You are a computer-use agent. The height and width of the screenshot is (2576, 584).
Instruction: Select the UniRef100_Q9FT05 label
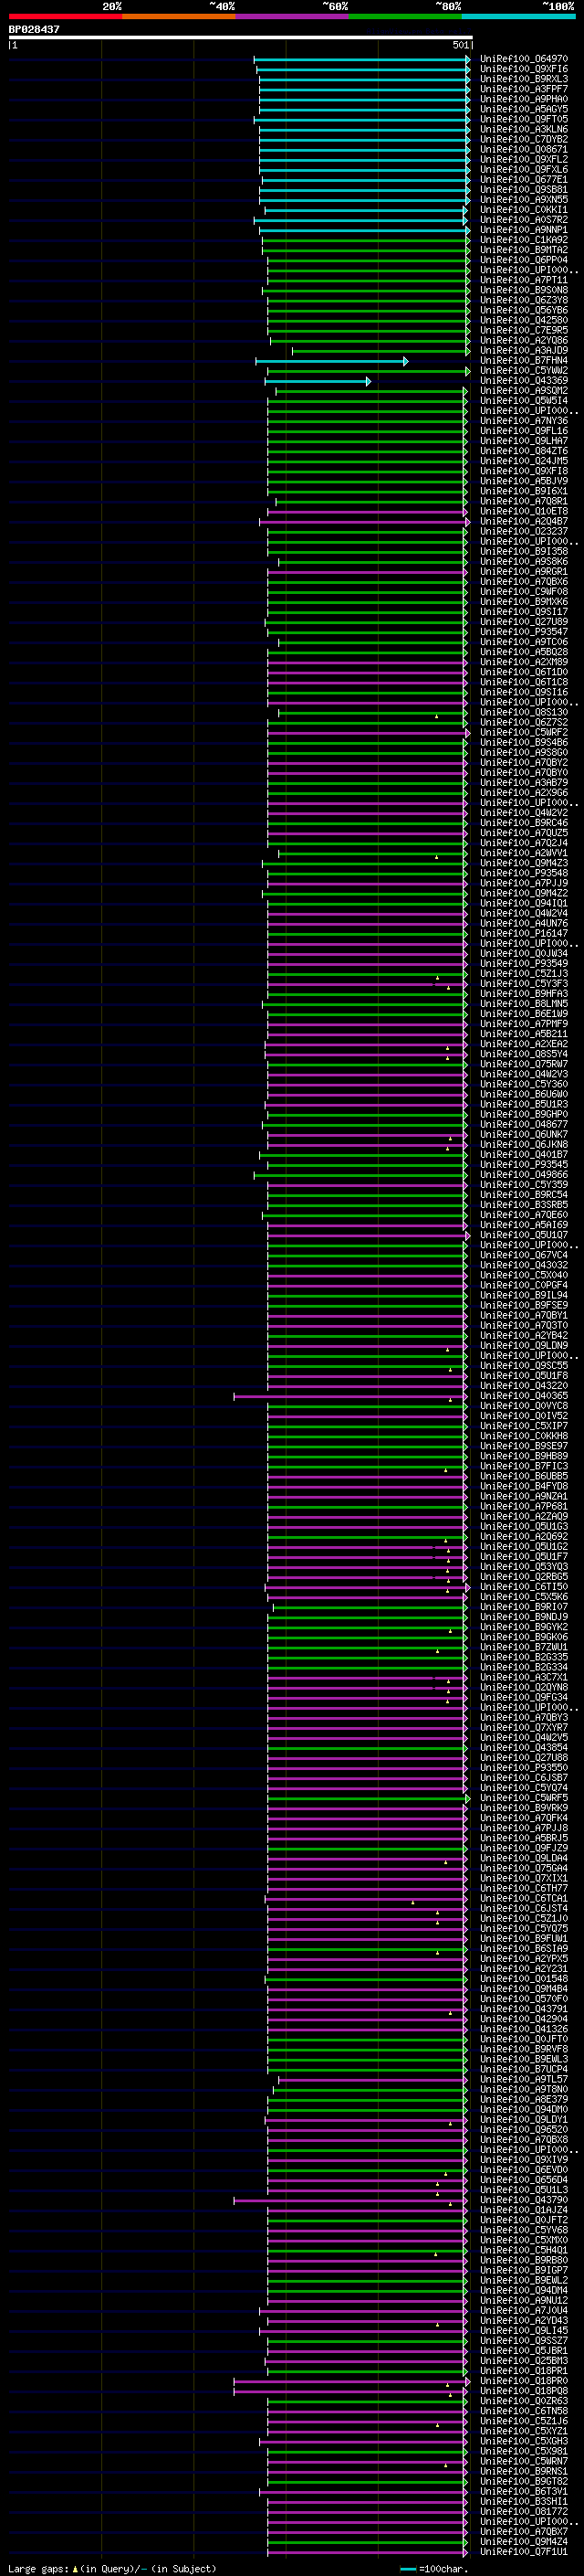click(x=524, y=119)
